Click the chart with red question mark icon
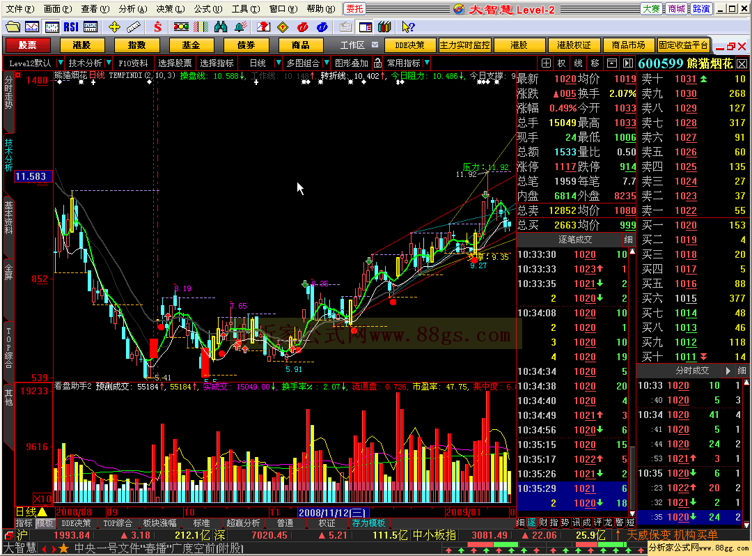Image resolution: width=752 pixels, height=556 pixels. (x=263, y=27)
